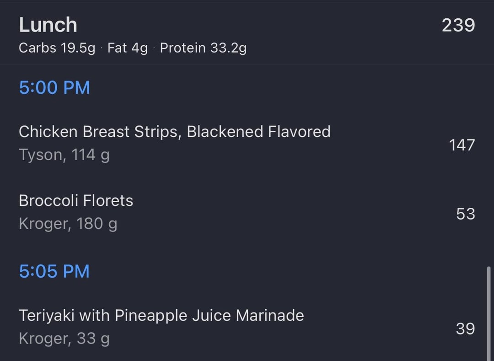Tap the 5:00 PM timestamp
The image size is (494, 361).
pos(54,87)
